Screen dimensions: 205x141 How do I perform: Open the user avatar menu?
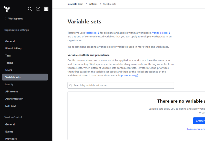coord(46,9)
